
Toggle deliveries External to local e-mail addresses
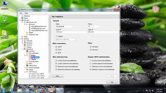click(56, 67)
